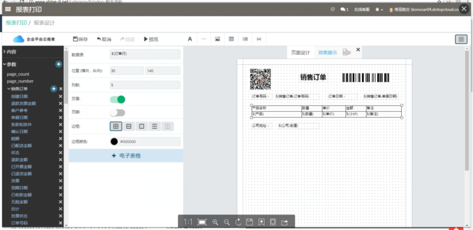The image size is (473, 230).
Task: Rotate the image with the viewer rotate icon
Action: coord(238,222)
